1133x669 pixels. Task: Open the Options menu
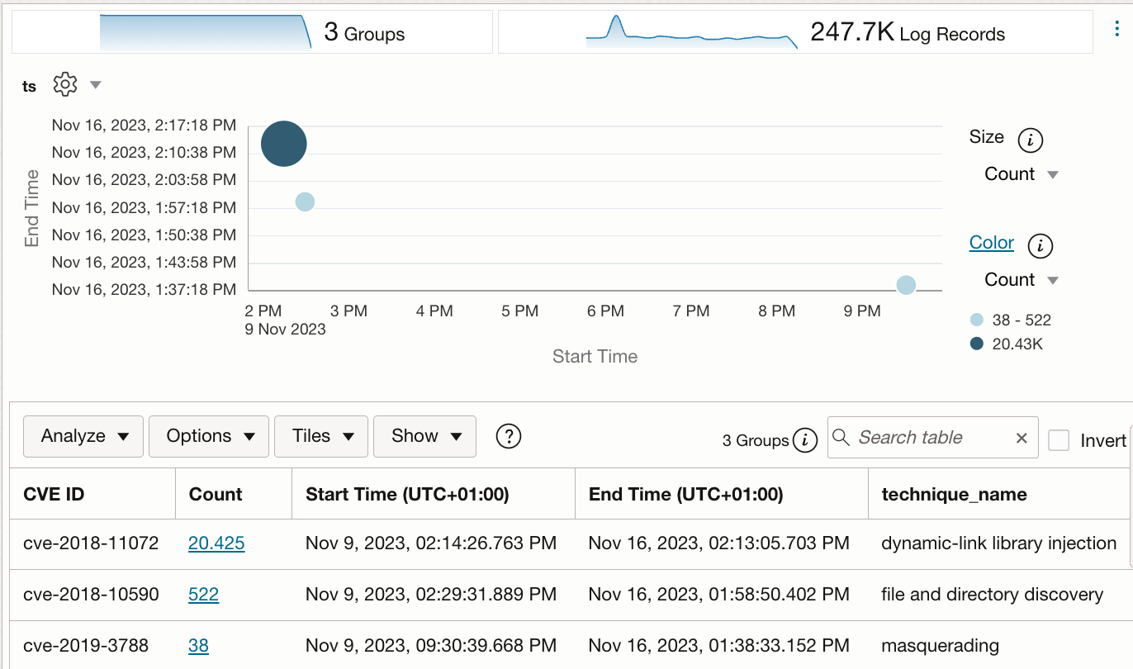coord(209,436)
